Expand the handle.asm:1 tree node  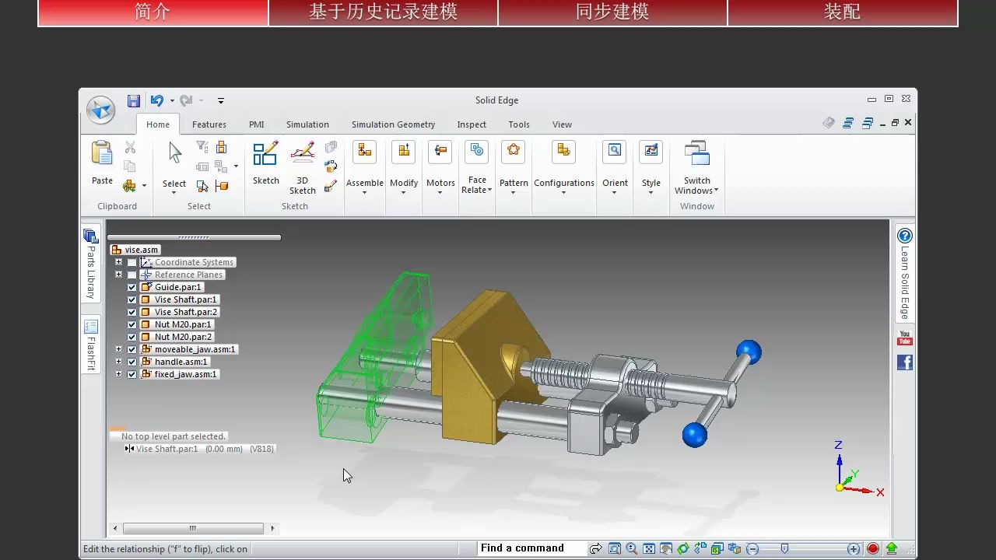[118, 362]
